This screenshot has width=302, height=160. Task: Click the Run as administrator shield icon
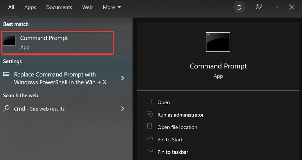(x=150, y=115)
